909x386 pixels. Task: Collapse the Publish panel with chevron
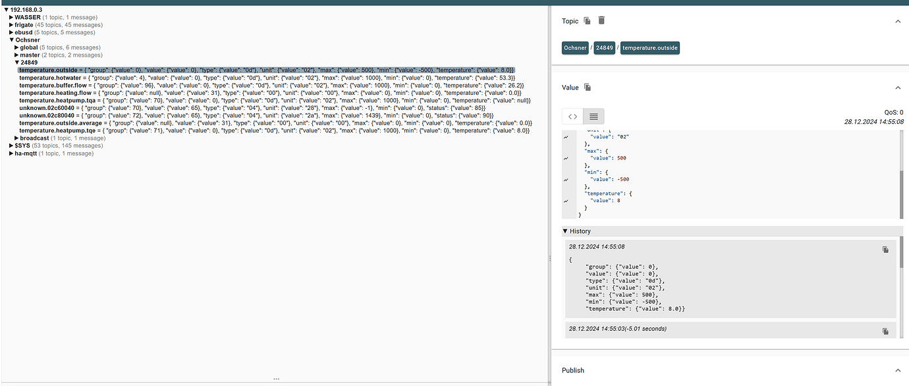click(897, 370)
